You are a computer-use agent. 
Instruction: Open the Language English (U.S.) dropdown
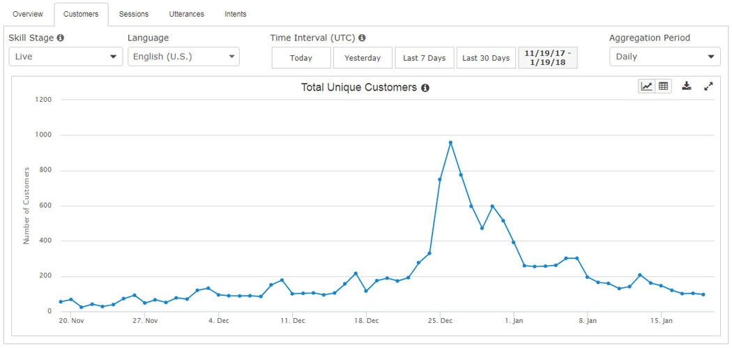pos(183,56)
